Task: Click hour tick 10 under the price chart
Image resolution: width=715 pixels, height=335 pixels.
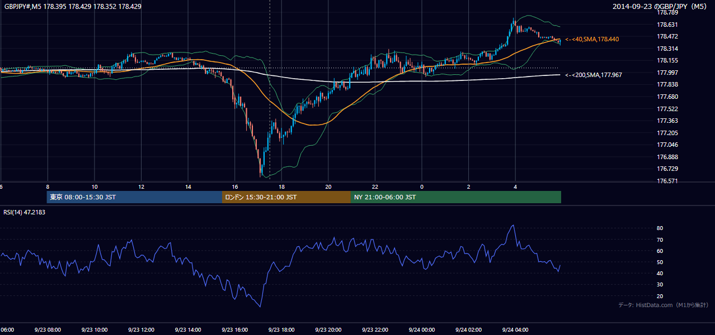Action: [x=95, y=186]
